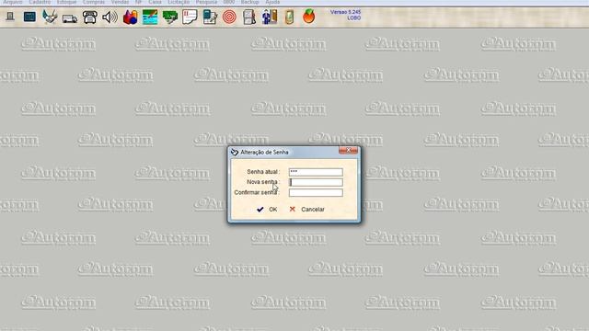Image resolution: width=589 pixels, height=331 pixels.
Task: Click the computer terminal icon in toolbar
Action: [10, 17]
